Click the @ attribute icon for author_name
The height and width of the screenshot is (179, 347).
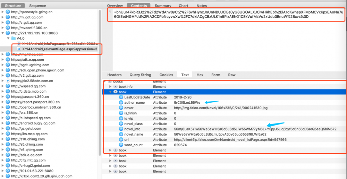click(121, 102)
